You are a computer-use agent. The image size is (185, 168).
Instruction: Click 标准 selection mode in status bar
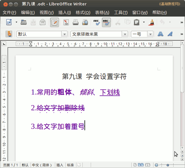70,165
